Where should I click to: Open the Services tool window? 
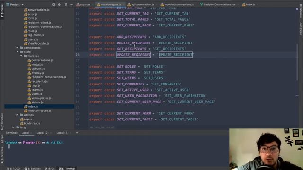(33, 169)
